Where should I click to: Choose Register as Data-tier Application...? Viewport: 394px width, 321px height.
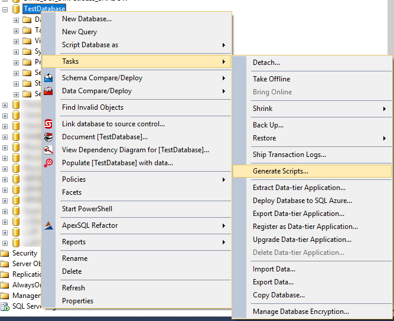pos(312,227)
